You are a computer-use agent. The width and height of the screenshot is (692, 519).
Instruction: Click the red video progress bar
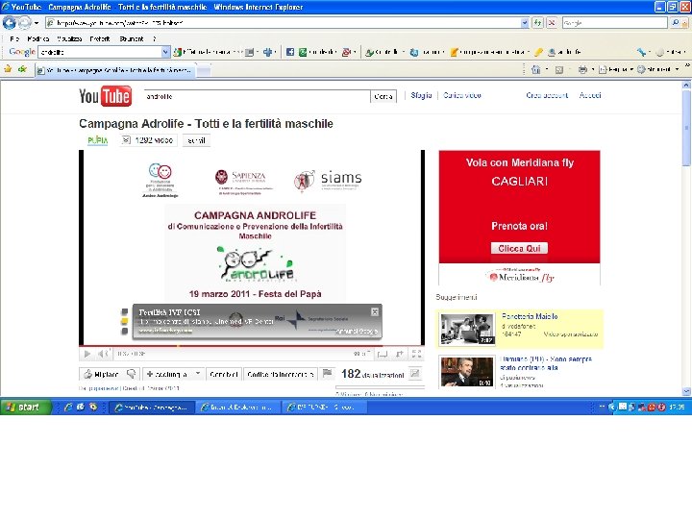(252, 346)
